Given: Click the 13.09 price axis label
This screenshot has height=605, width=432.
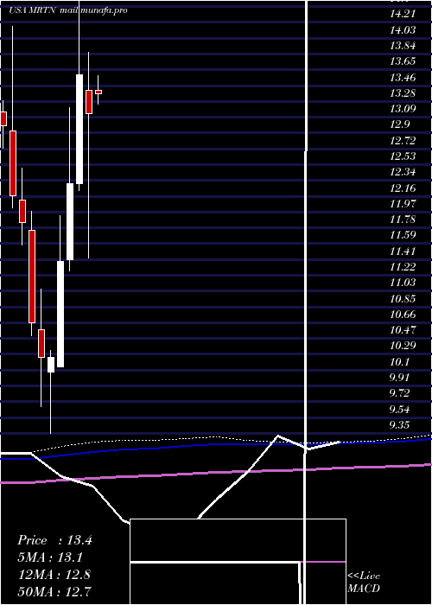Looking at the screenshot, I should 403,108.
